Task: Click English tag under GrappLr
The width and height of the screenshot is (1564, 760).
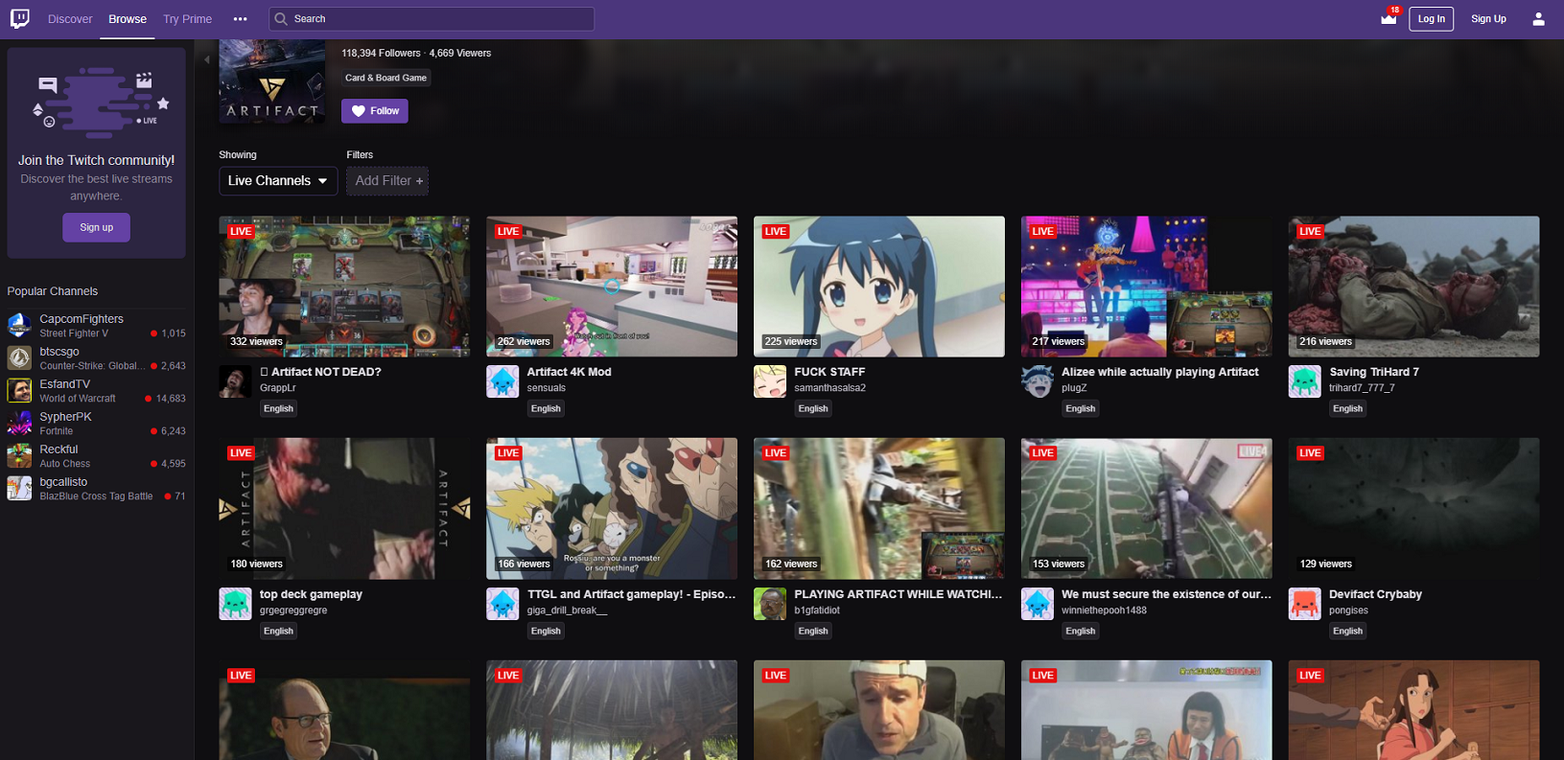Action: coord(278,408)
